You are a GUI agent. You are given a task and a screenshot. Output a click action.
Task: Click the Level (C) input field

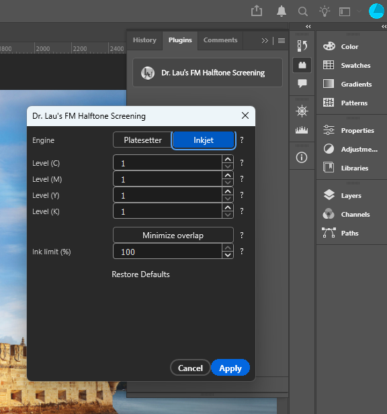tap(167, 162)
